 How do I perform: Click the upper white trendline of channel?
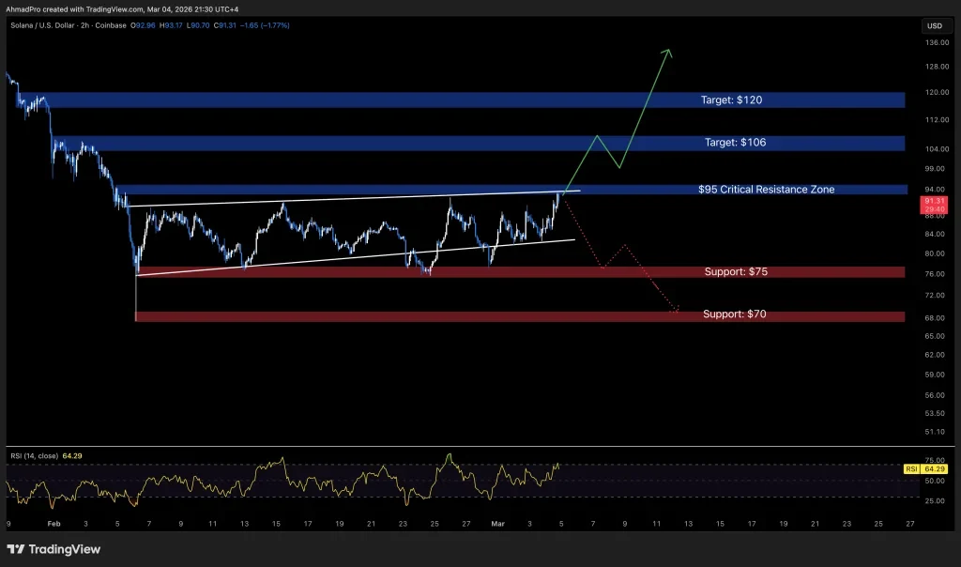click(353, 199)
